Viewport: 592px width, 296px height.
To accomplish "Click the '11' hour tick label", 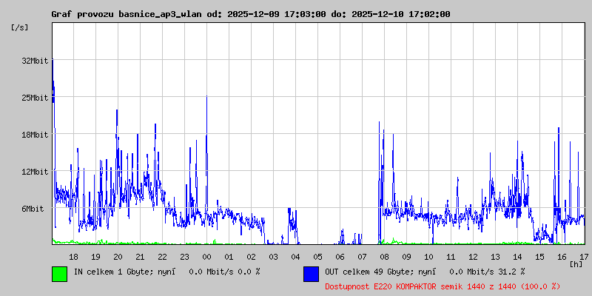I will [451, 257].
